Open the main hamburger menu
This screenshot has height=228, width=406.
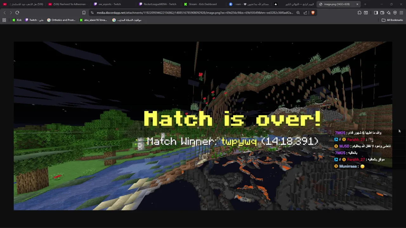[401, 13]
